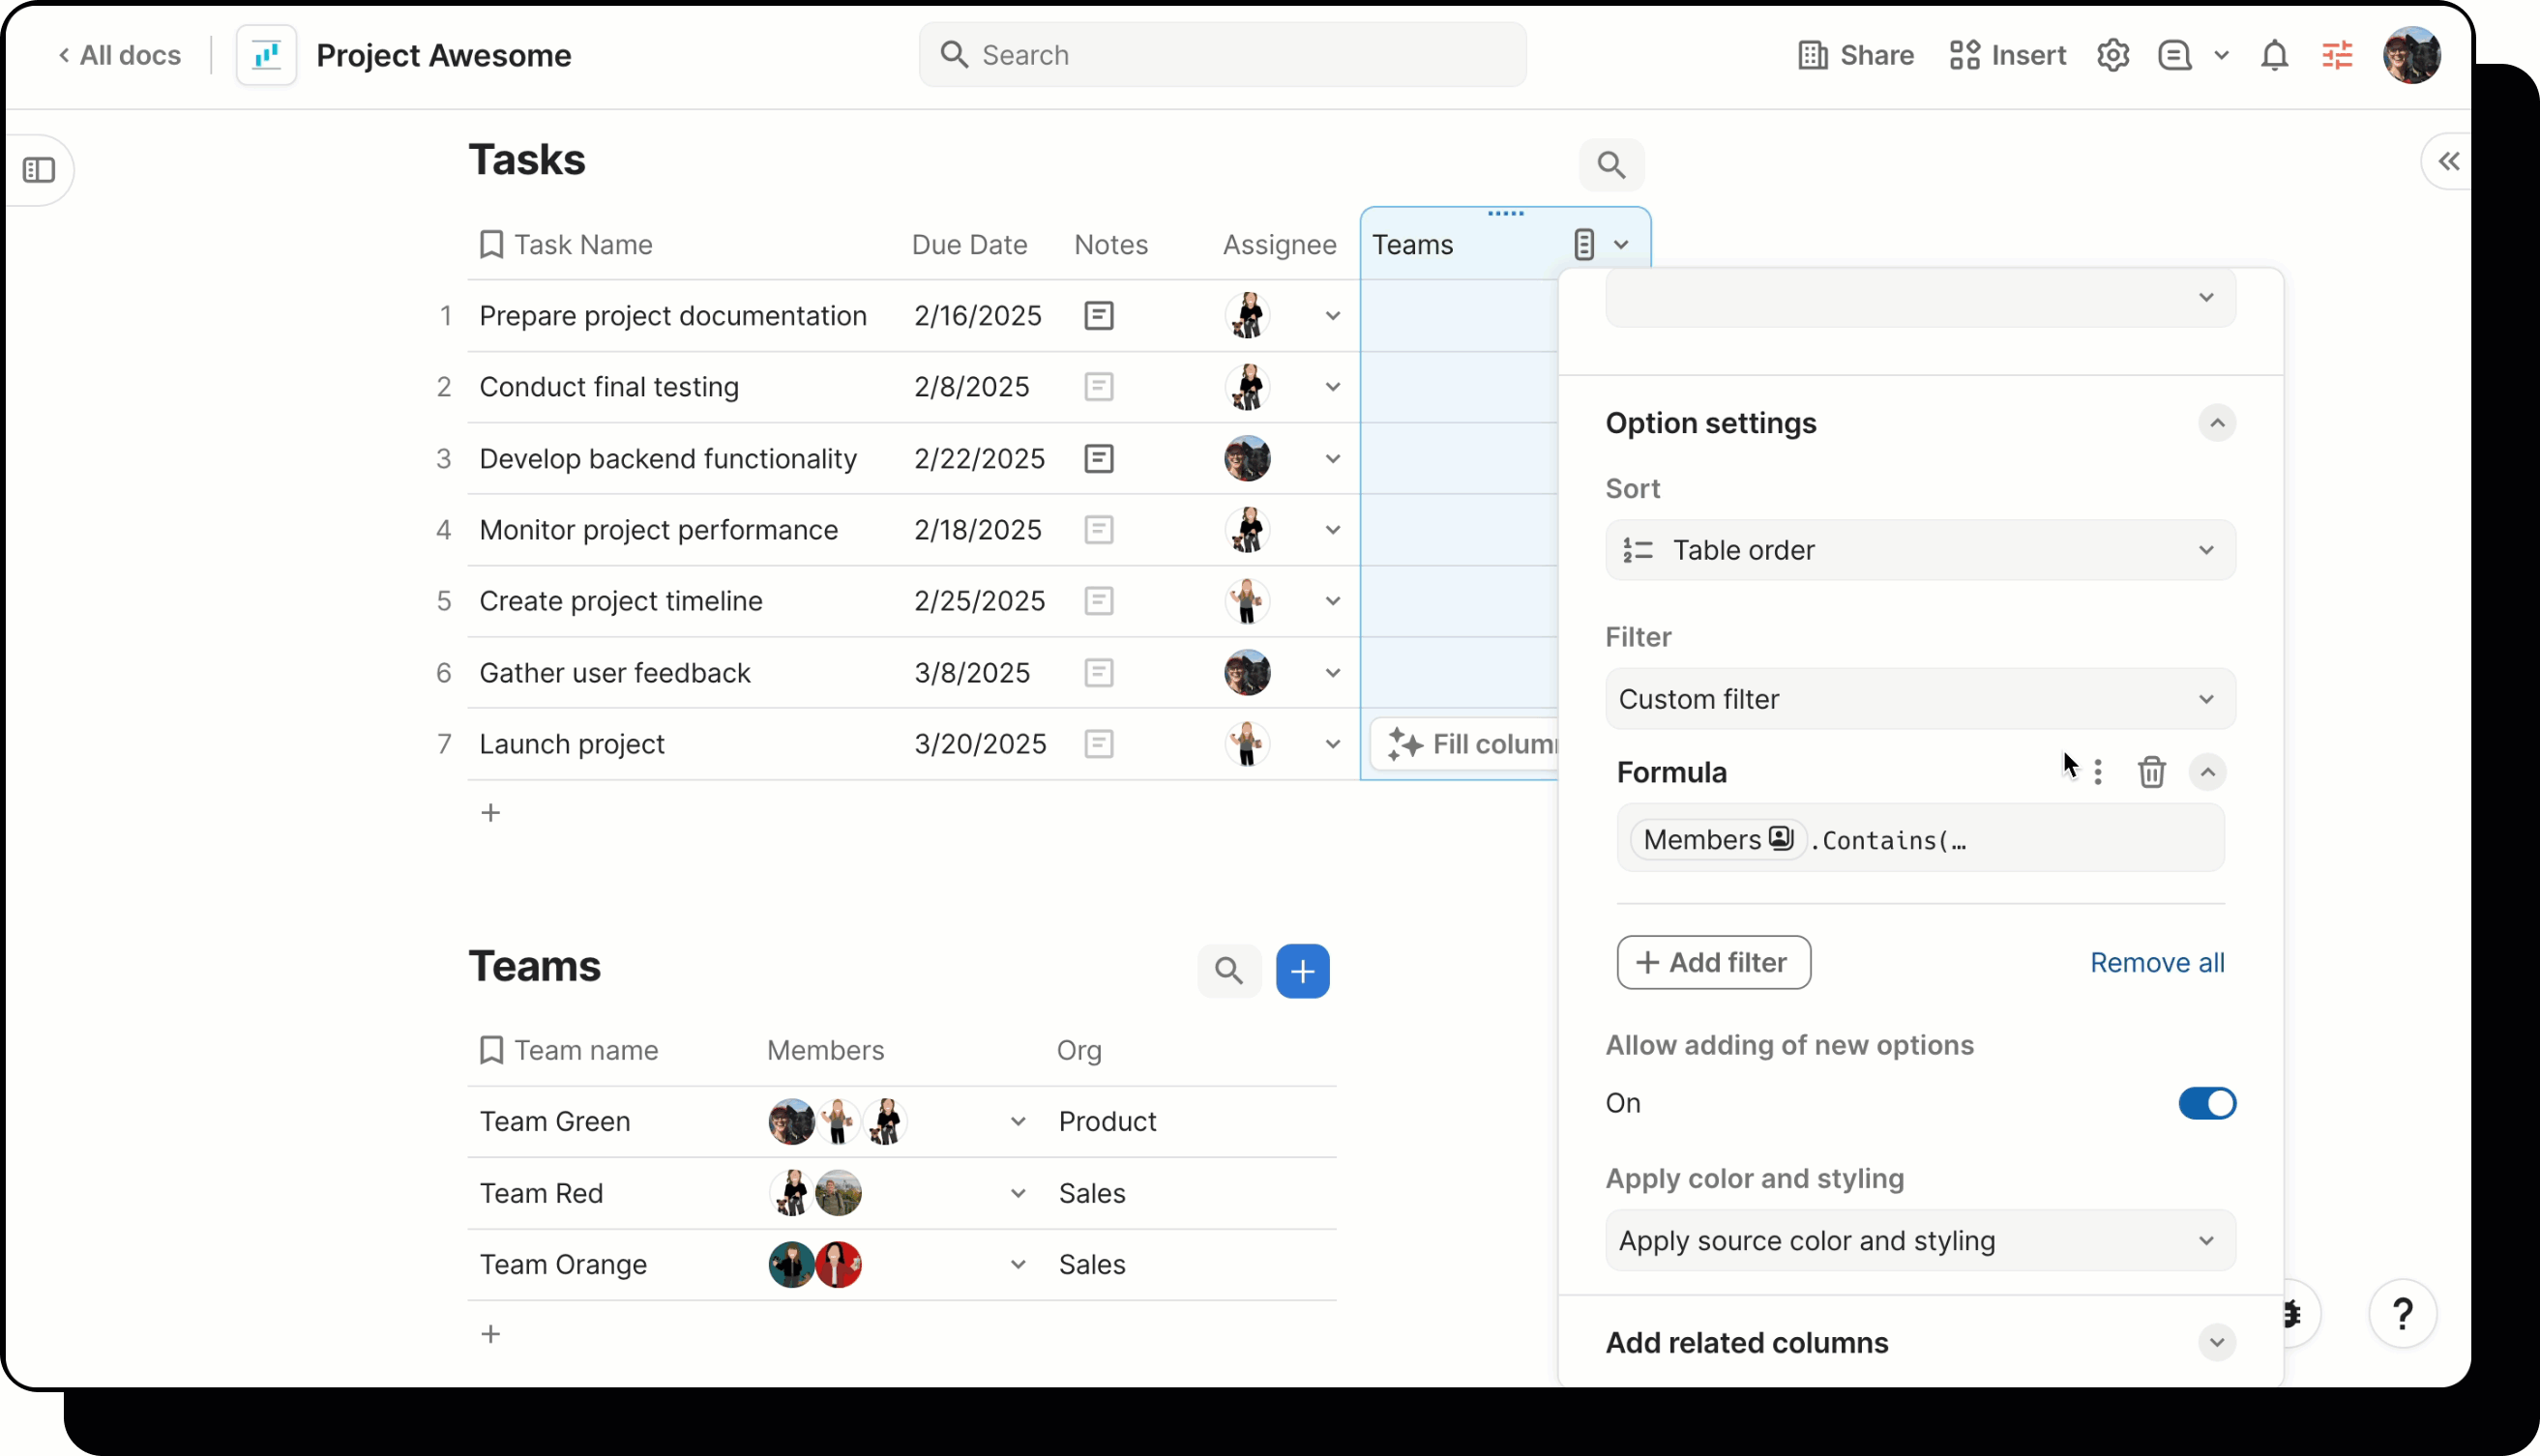Image resolution: width=2540 pixels, height=1456 pixels.
Task: Open notes for Gather user feedback
Action: click(1099, 673)
